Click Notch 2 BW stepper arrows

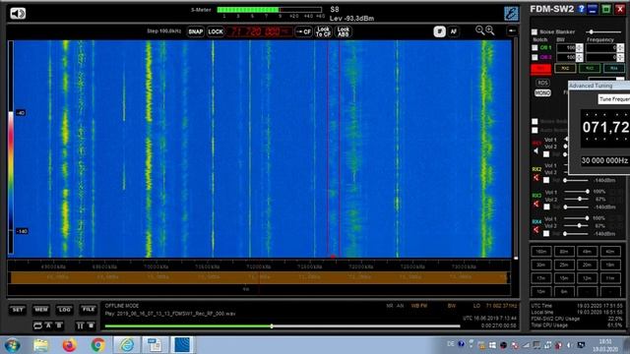[580, 57]
